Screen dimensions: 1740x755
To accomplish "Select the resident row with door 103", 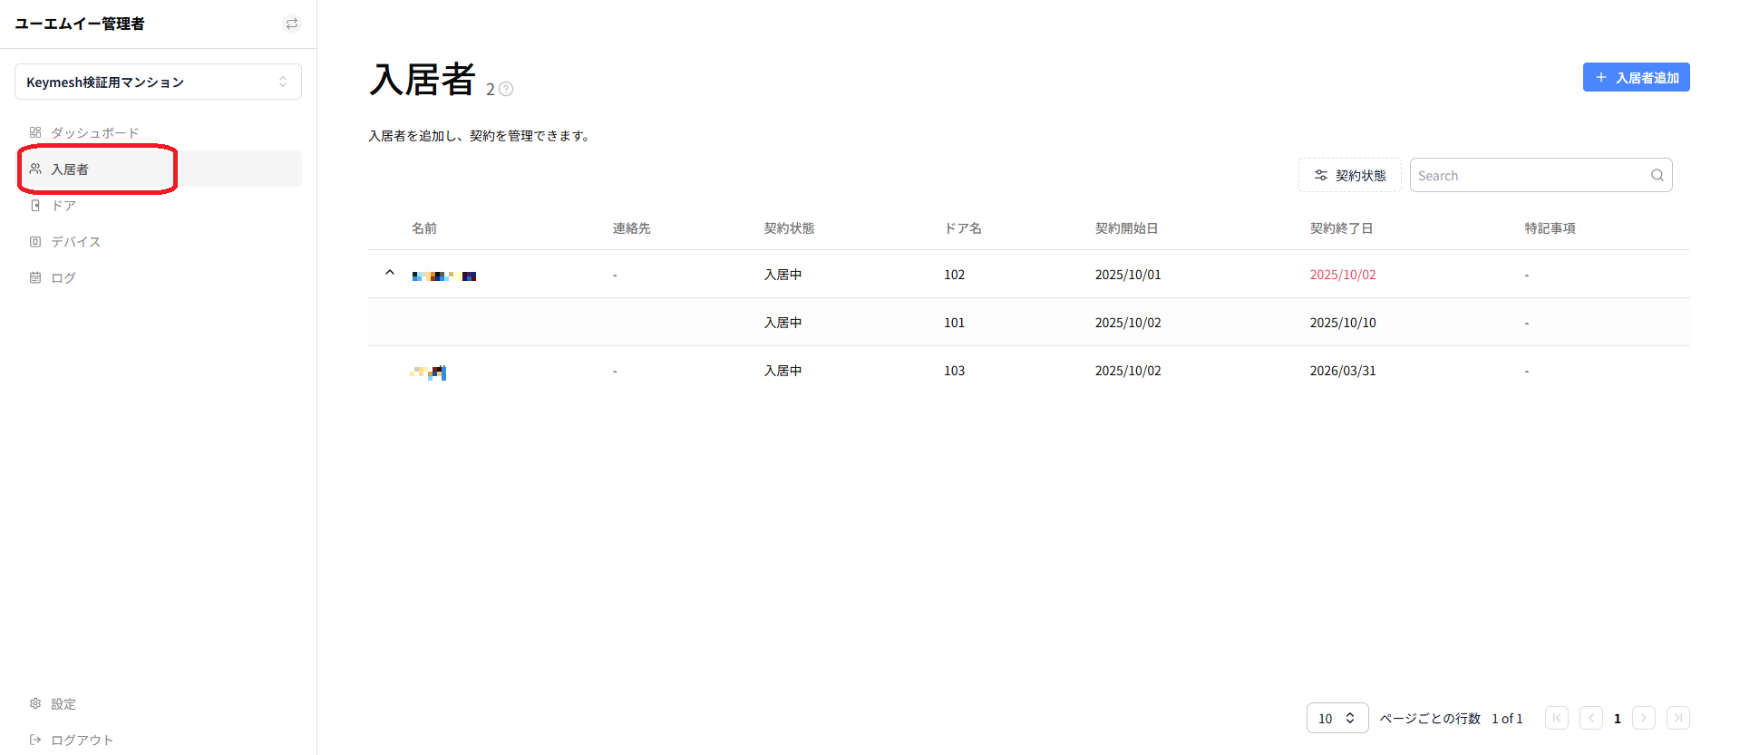I will (x=1028, y=371).
